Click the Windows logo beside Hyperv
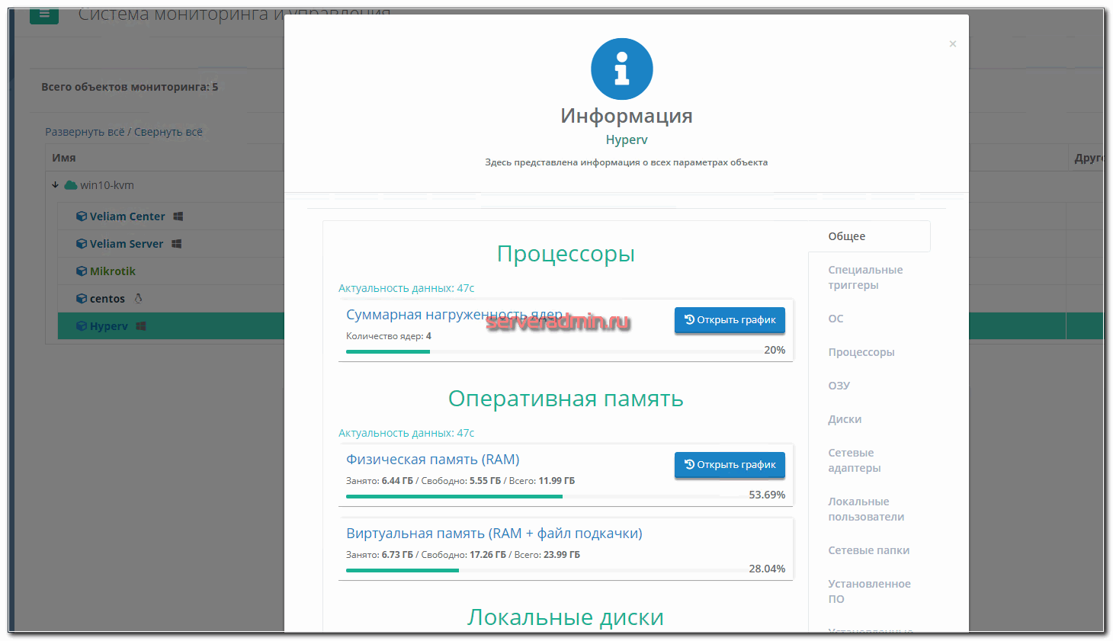This screenshot has height=641, width=1113. (x=141, y=326)
